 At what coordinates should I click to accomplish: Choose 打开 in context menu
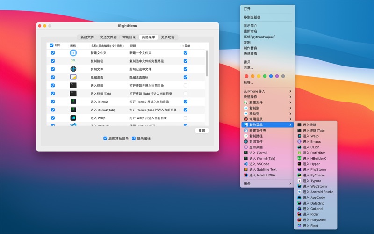pyautogui.click(x=267, y=9)
